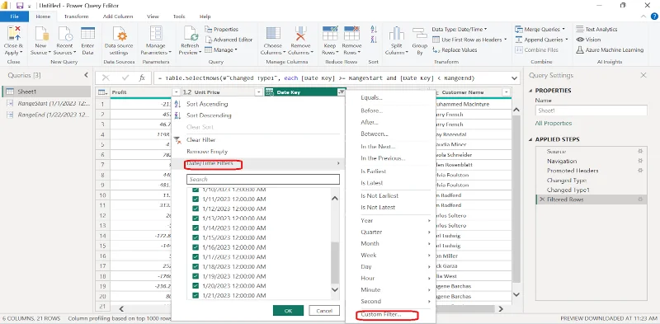This screenshot has height=324, width=660.
Task: Choose Custom Filter... in the submenu
Action: (381, 314)
